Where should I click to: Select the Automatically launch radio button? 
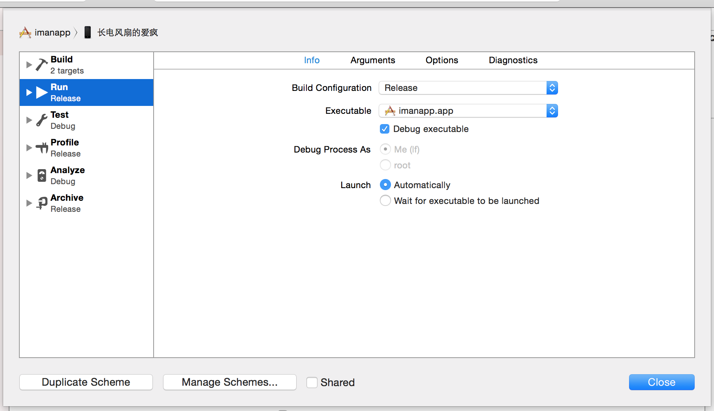coord(385,185)
